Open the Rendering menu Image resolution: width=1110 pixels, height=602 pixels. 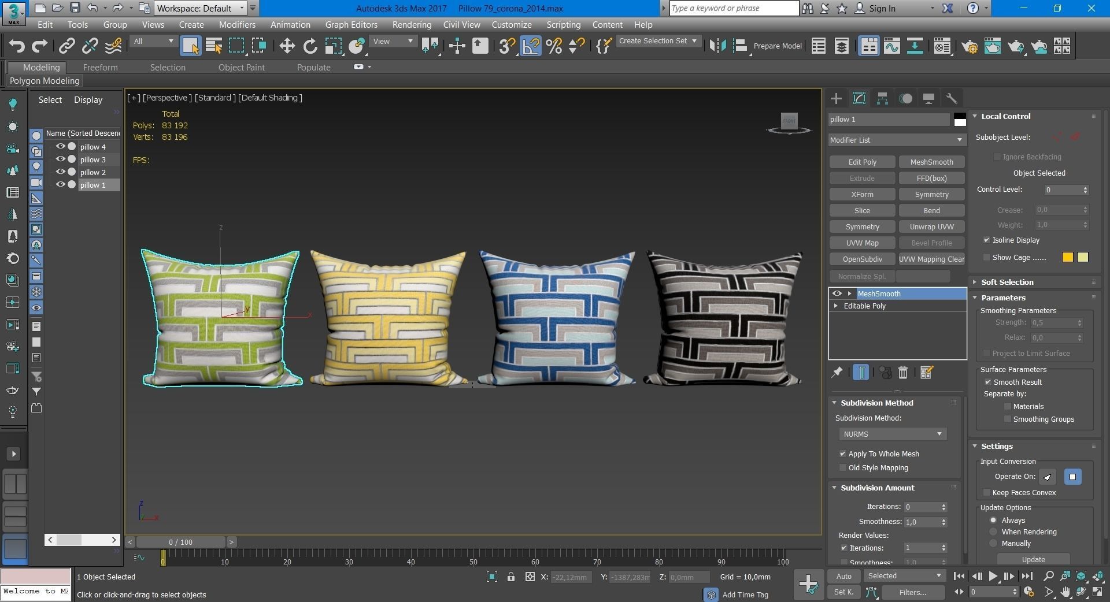pos(412,25)
